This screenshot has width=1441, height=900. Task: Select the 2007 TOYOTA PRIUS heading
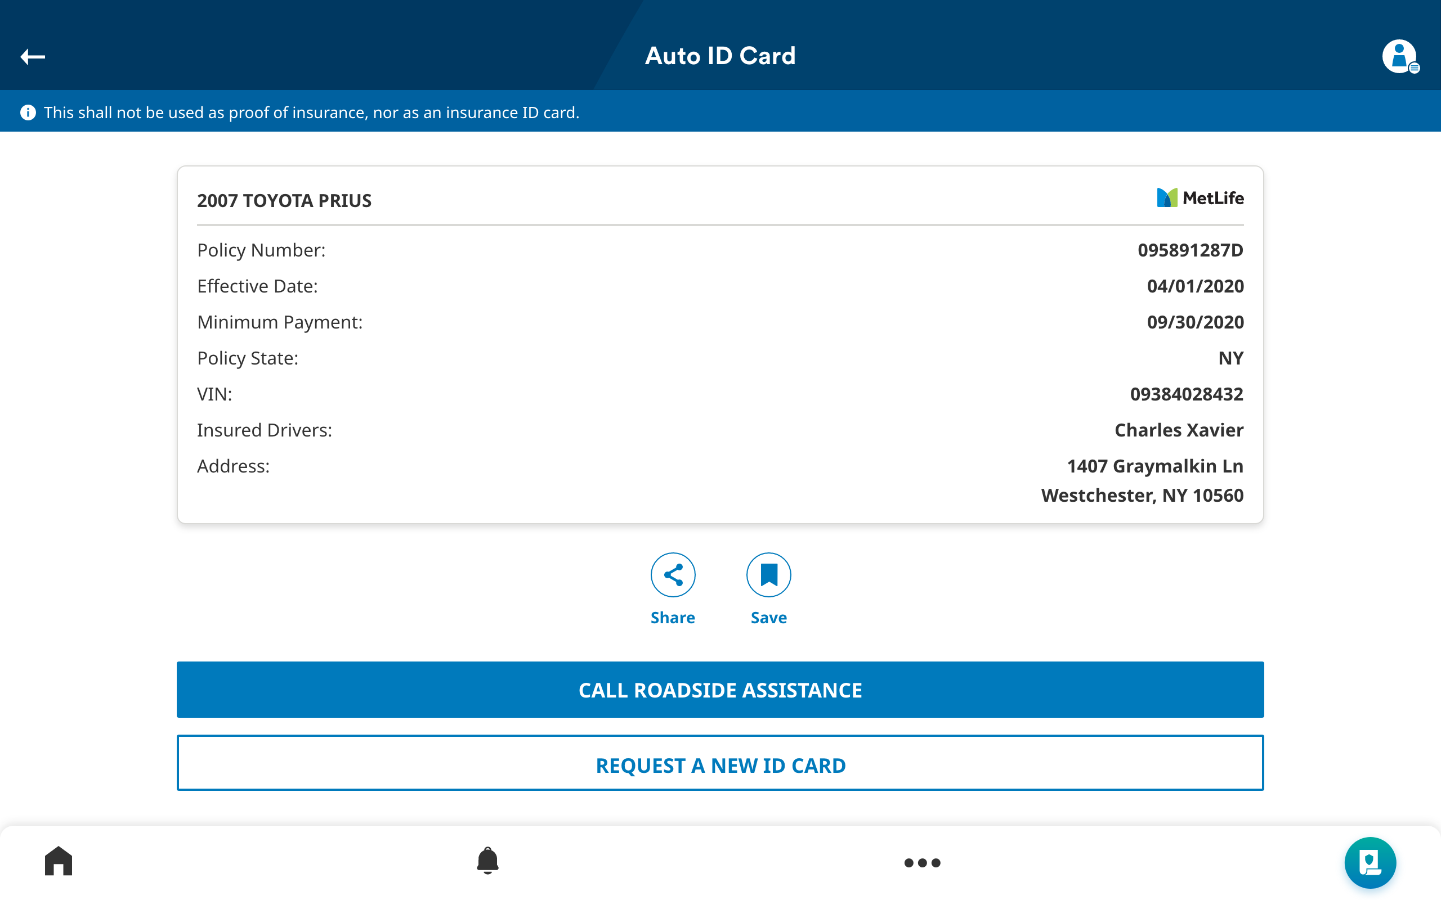[284, 201]
